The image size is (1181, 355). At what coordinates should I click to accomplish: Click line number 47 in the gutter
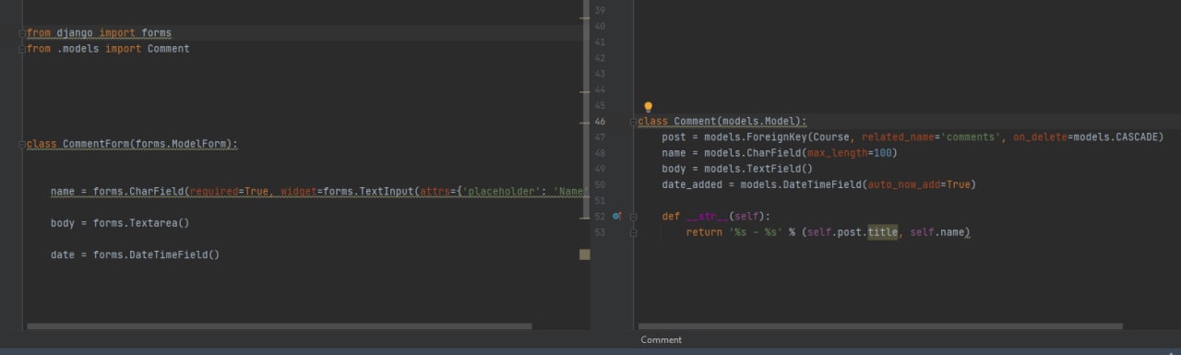tap(600, 137)
